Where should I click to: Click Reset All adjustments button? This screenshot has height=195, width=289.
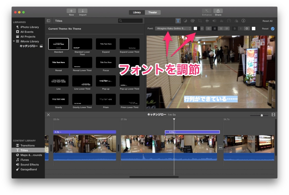click(267, 21)
